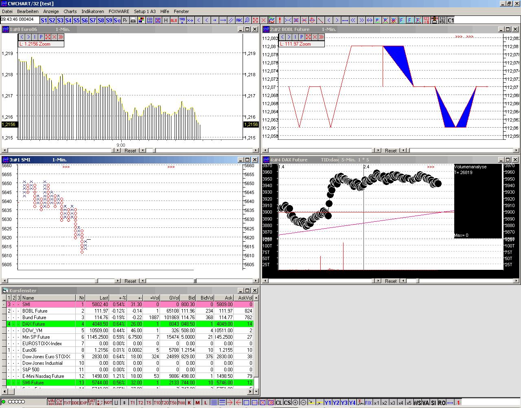This screenshot has height=408, width=521.
Task: Open the Indikatoren menu
Action: pyautogui.click(x=92, y=11)
